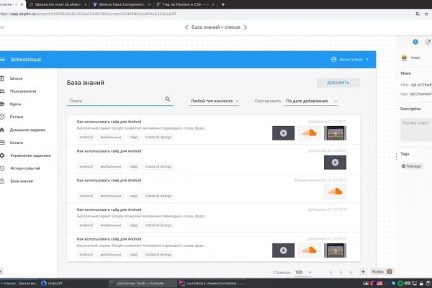Open the Любой тип контента dropdown

click(214, 101)
